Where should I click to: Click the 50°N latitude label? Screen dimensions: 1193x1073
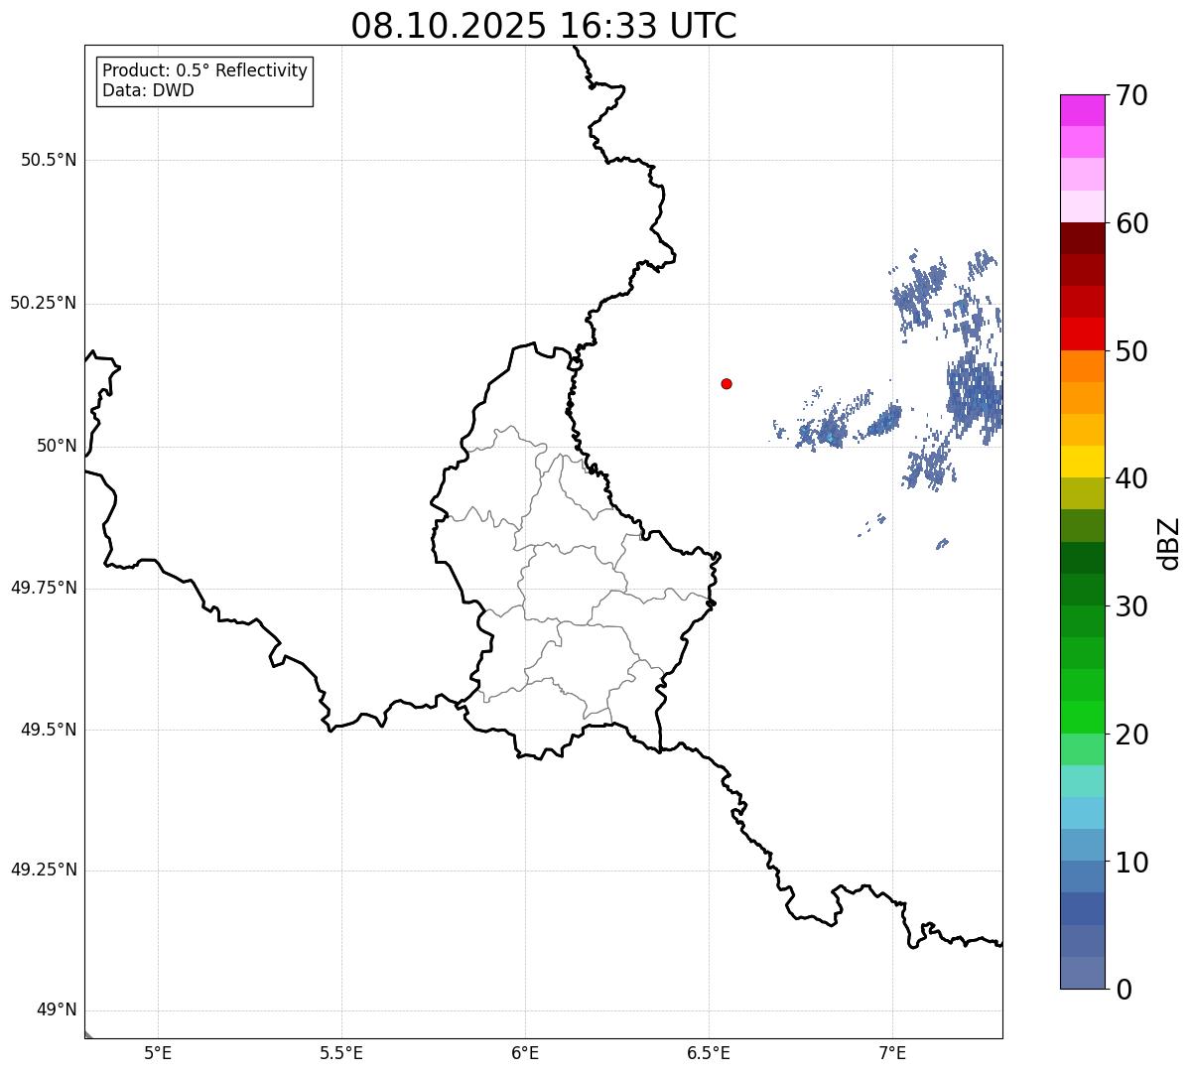(57, 446)
